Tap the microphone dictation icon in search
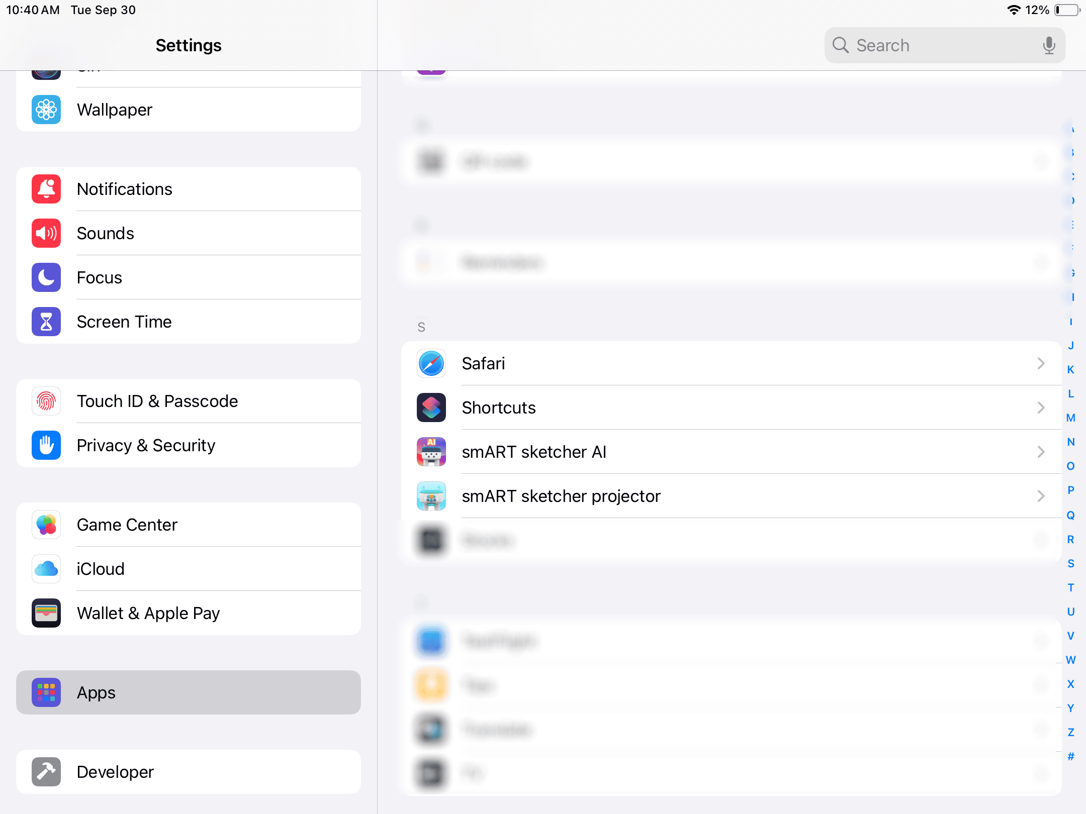 pyautogui.click(x=1049, y=45)
